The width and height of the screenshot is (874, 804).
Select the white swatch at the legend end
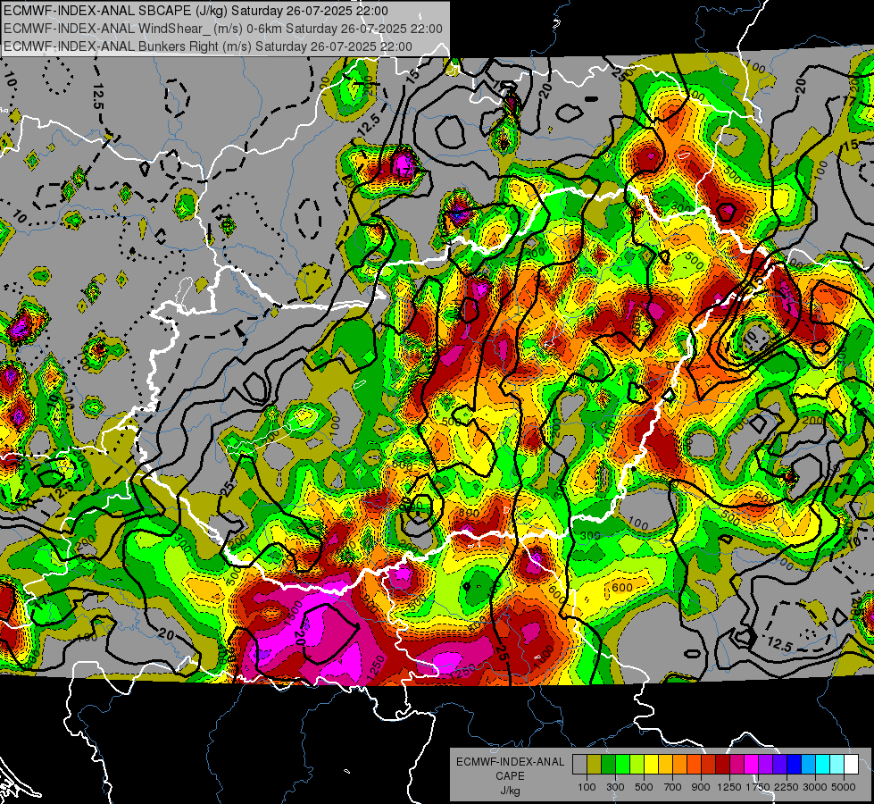(x=851, y=764)
